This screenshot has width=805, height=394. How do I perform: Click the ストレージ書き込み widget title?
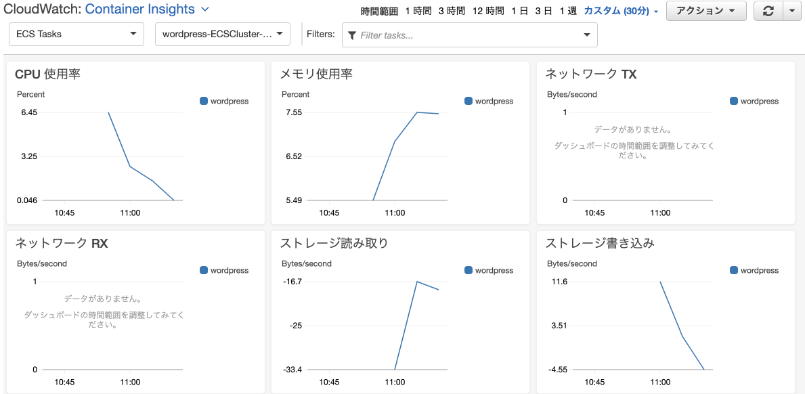[x=600, y=243]
